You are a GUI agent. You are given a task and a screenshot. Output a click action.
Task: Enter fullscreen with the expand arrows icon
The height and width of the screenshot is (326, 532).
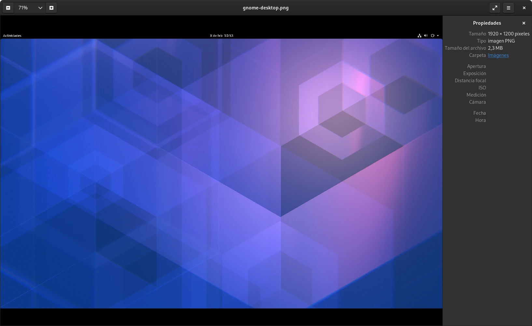[495, 8]
